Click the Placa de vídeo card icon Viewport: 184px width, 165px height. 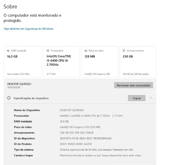point(86,51)
